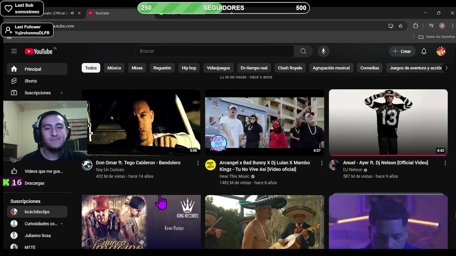Screen dimensions: 456x256
Task: Select the Reguetón filter chip
Action: [162, 68]
